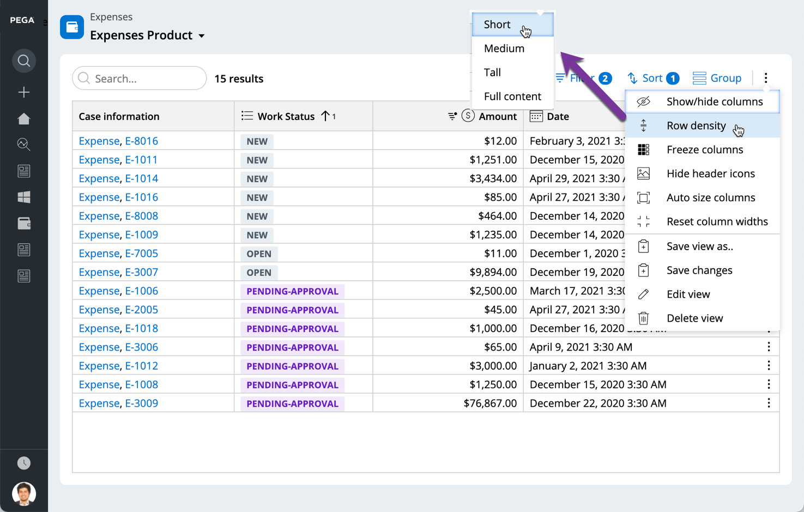Click the windows grid icon in sidebar

coord(24,197)
